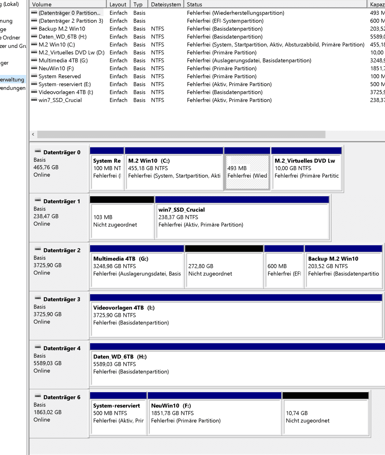Click the drive icon beside M.2 Win10 (C:) row
This screenshot has height=455, width=385.
[x=34, y=44]
